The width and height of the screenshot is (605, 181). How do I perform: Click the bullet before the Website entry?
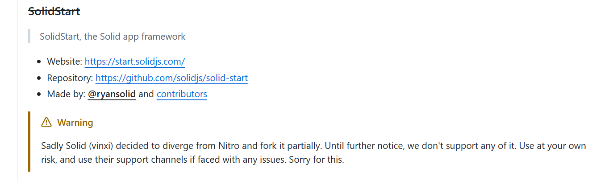tap(39, 62)
